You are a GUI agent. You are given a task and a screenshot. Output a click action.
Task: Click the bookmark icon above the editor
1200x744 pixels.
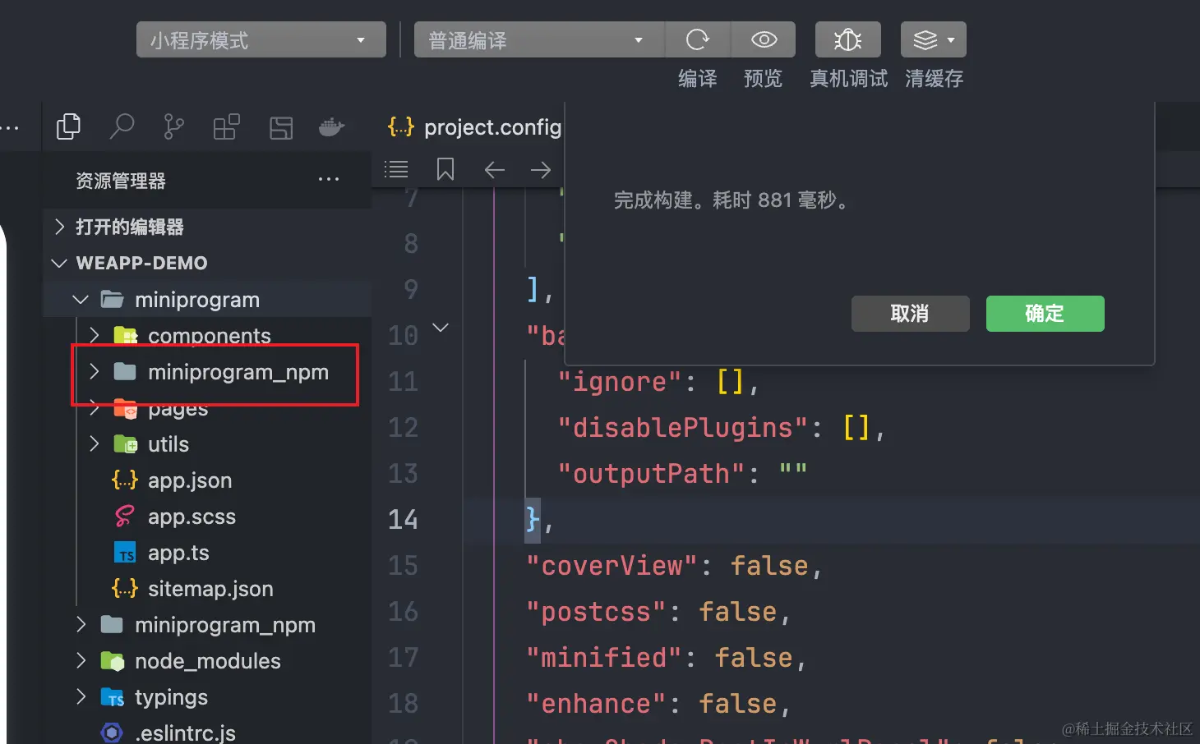click(445, 169)
